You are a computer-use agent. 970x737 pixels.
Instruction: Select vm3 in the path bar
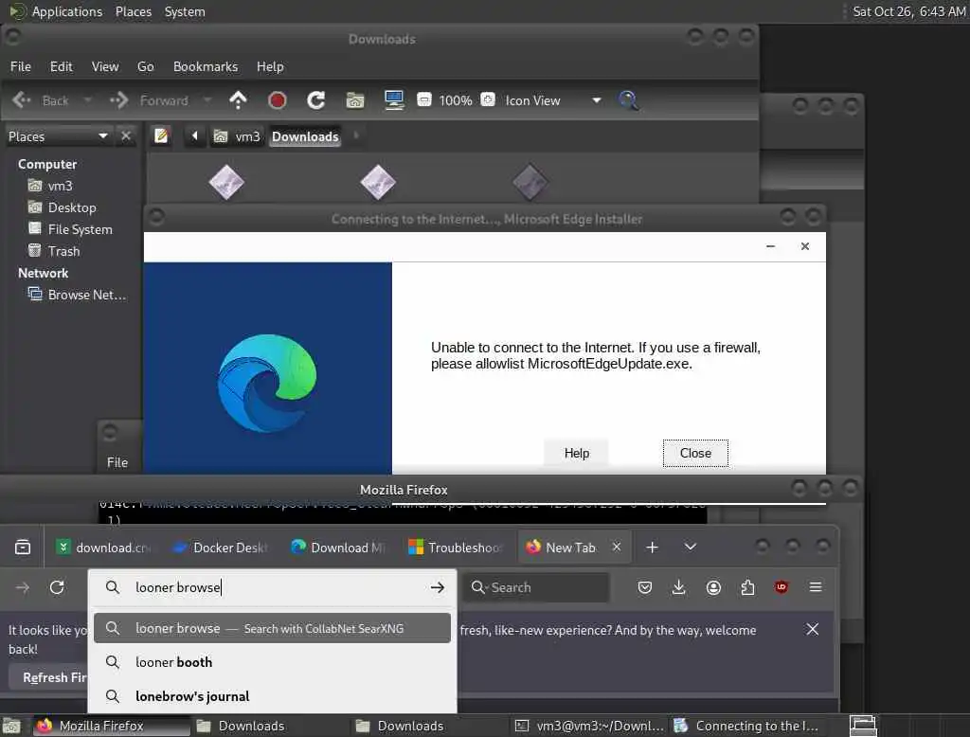238,136
